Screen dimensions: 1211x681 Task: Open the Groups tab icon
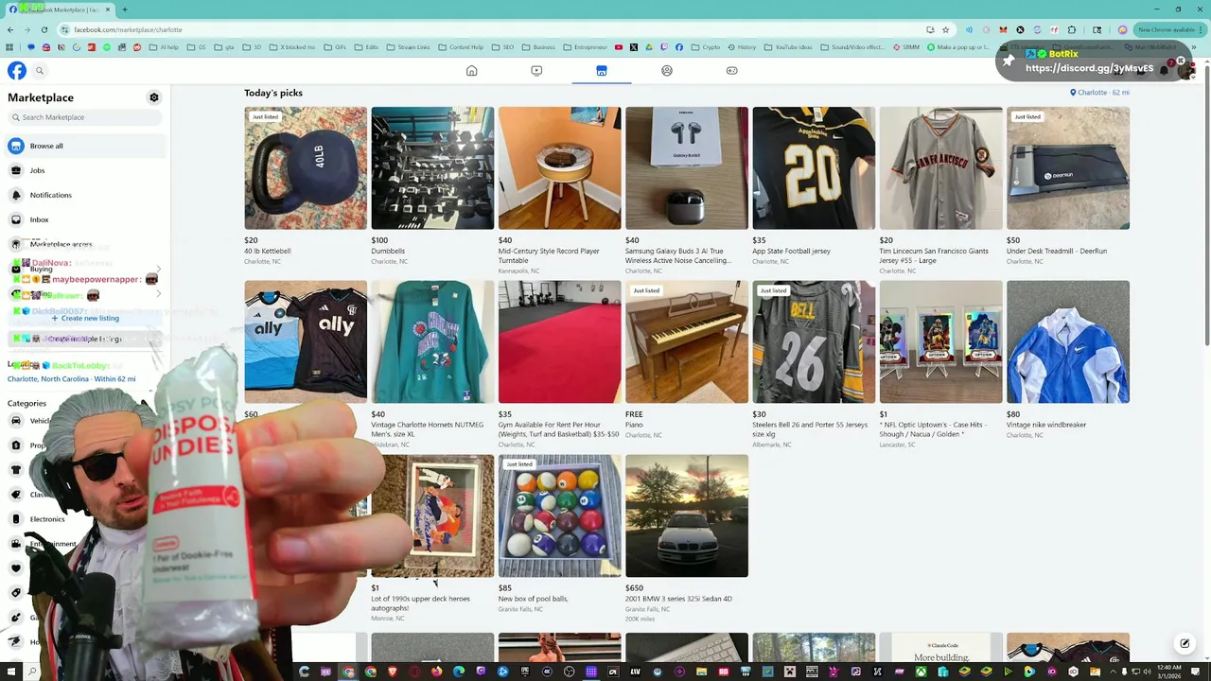click(x=666, y=70)
